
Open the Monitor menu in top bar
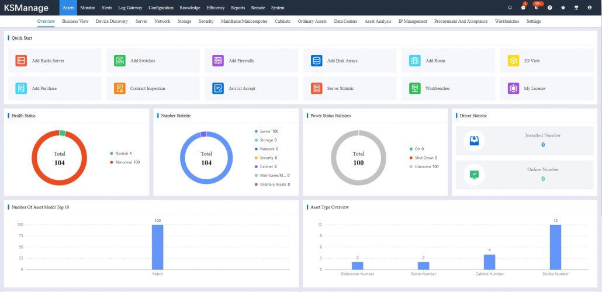tap(88, 8)
